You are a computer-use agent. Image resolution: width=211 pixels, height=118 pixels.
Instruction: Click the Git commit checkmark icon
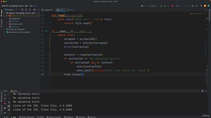click(185, 6)
